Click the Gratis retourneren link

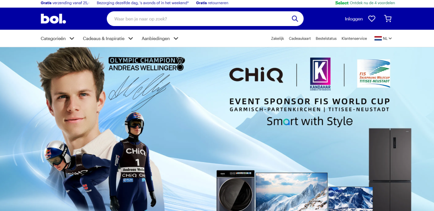click(x=212, y=3)
